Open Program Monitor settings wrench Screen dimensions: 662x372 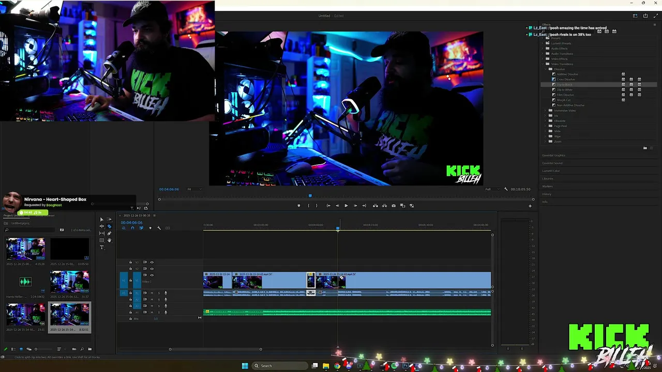506,189
